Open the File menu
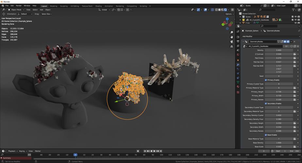The height and width of the screenshot is (163, 302). point(7,6)
